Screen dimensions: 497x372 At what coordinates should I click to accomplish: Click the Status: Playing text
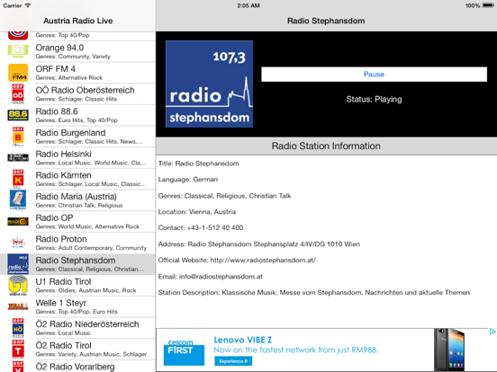(x=374, y=100)
